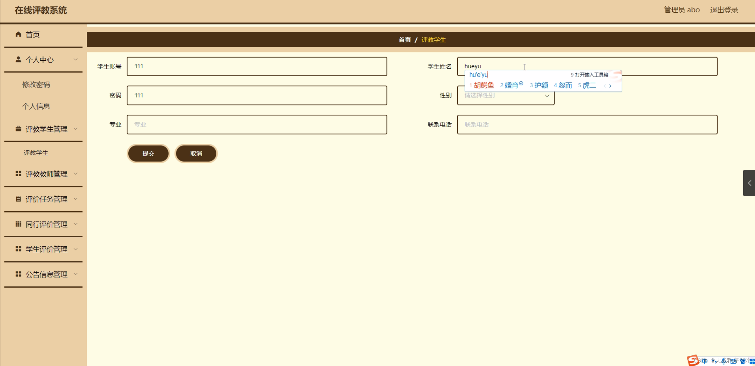Collapse the sidebar using right-edge arrow
This screenshot has width=755, height=366.
coord(749,183)
